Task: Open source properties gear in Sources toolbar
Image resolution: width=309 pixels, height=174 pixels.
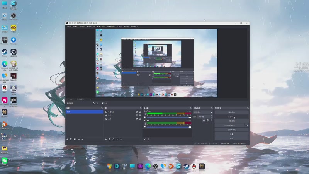Action: (113, 139)
